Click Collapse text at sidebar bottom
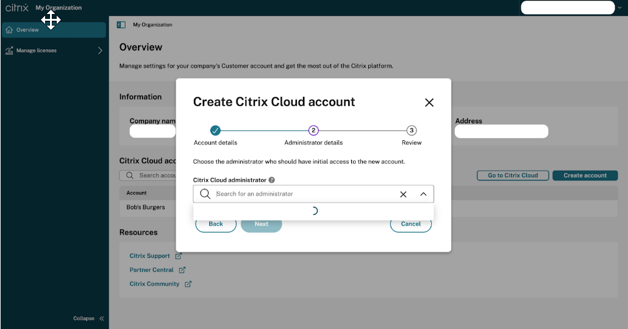The height and width of the screenshot is (329, 628). click(84, 319)
